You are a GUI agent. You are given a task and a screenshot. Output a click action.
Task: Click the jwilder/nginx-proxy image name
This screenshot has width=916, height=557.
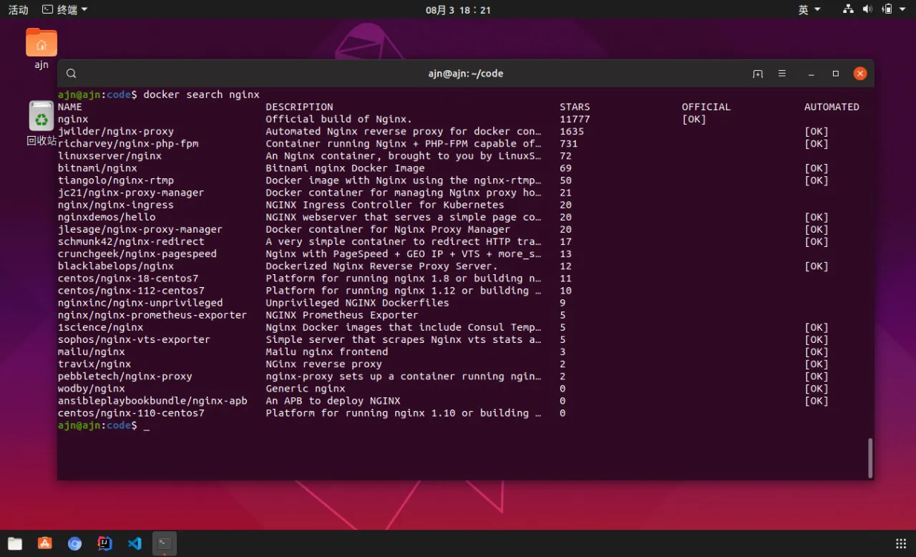[x=116, y=131]
